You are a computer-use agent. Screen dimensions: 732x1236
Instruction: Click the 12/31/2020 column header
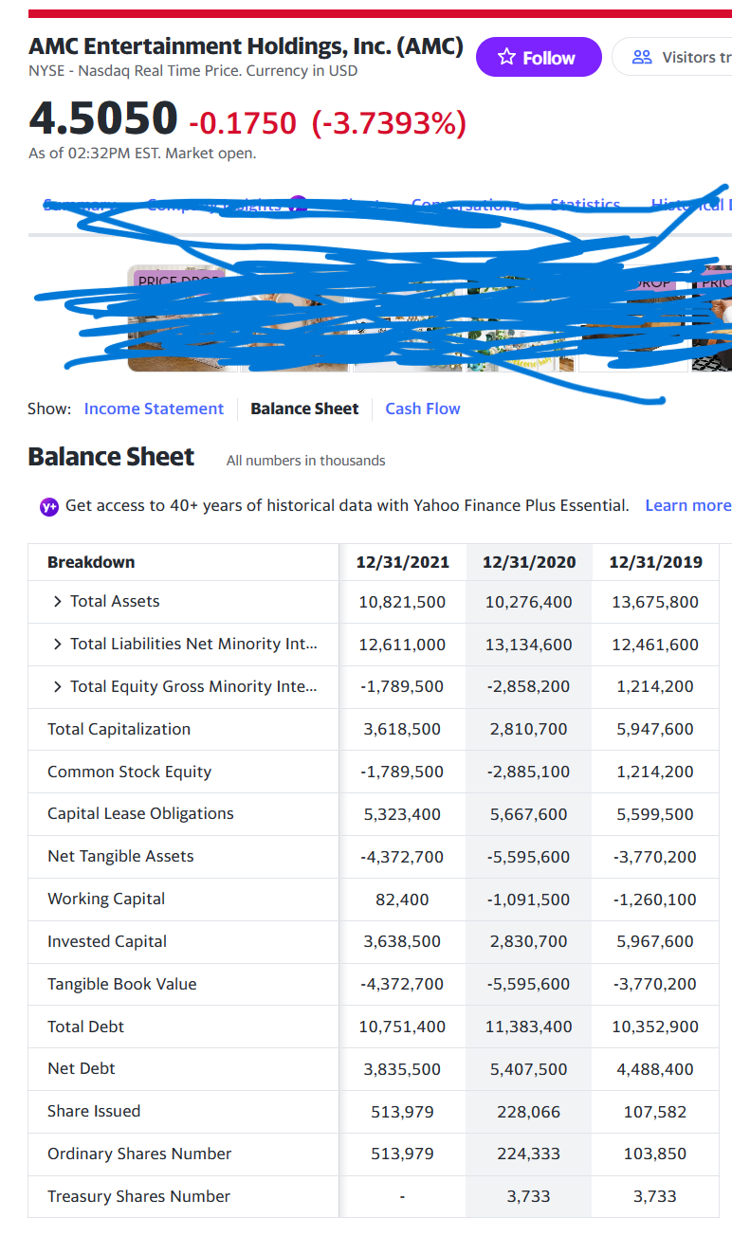[529, 562]
